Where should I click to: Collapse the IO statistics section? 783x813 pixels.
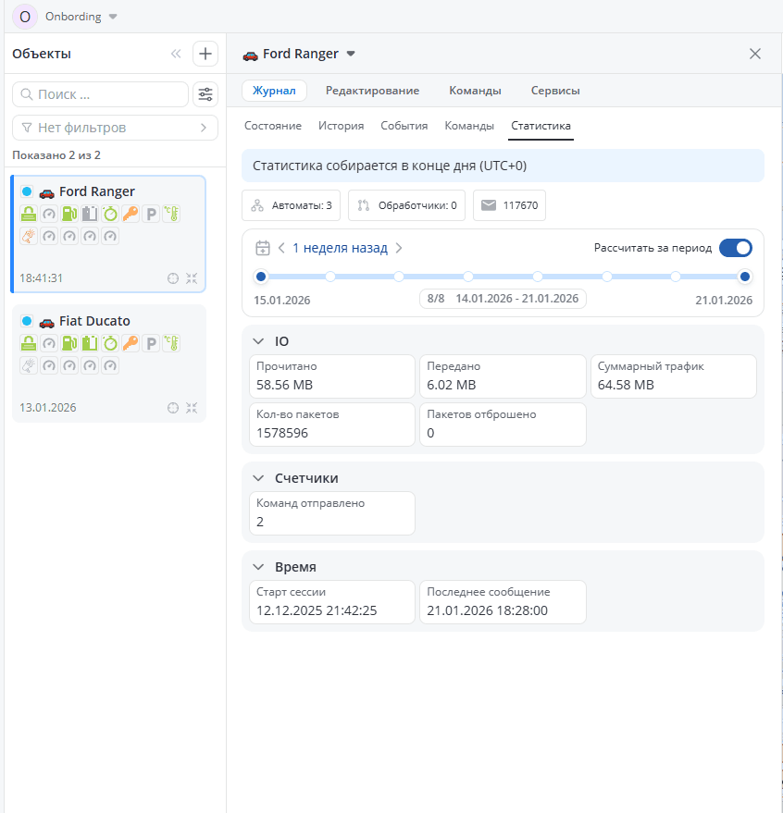[258, 341]
